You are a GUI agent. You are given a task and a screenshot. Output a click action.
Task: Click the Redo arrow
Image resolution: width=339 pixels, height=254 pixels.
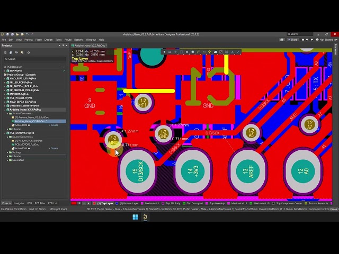[x=32, y=34]
